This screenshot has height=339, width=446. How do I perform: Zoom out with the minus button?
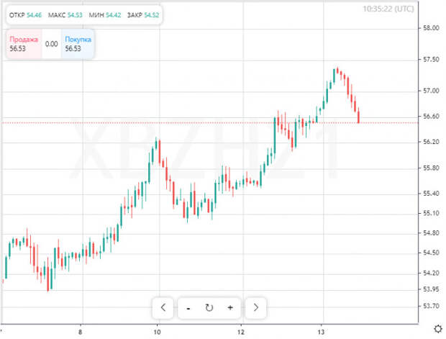coord(188,308)
